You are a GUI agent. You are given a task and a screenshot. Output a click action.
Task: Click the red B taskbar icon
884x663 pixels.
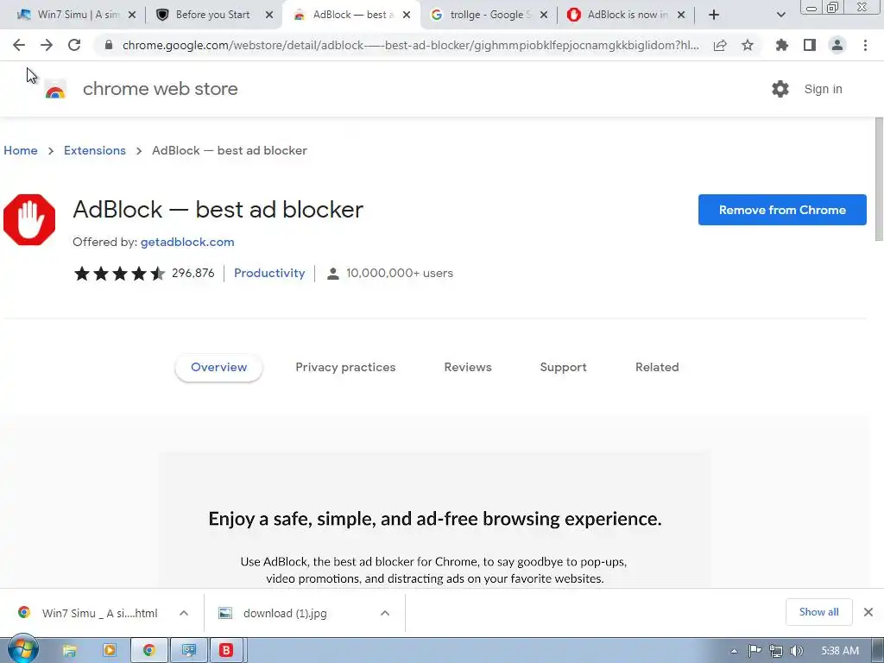(x=226, y=650)
